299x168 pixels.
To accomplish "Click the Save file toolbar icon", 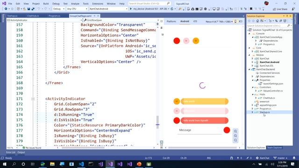I will click(29, 9).
